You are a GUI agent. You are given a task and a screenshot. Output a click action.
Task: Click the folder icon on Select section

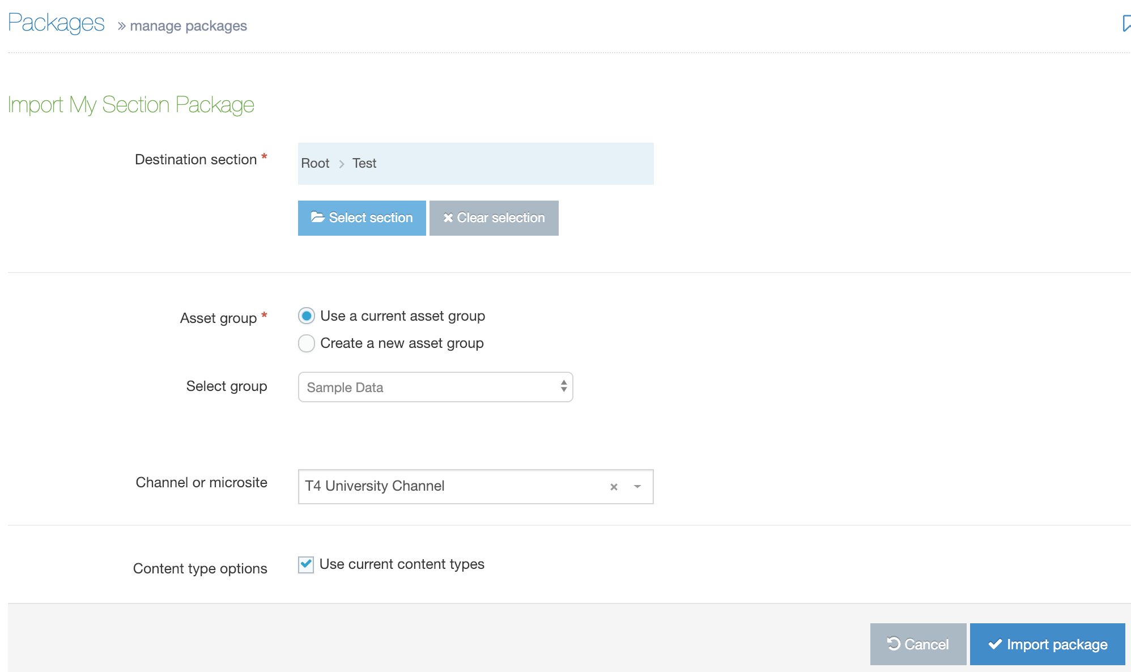tap(317, 217)
